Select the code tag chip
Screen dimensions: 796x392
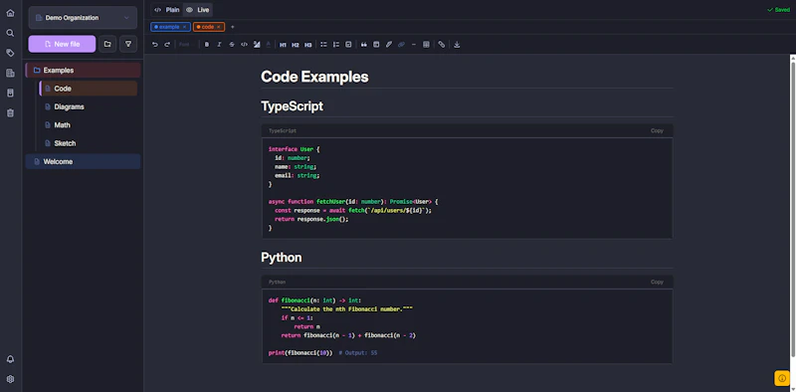(x=209, y=27)
